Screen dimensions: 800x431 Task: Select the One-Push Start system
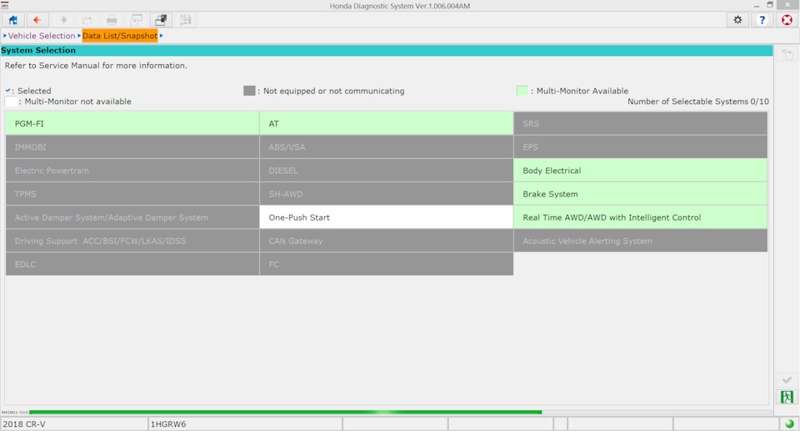tap(386, 217)
